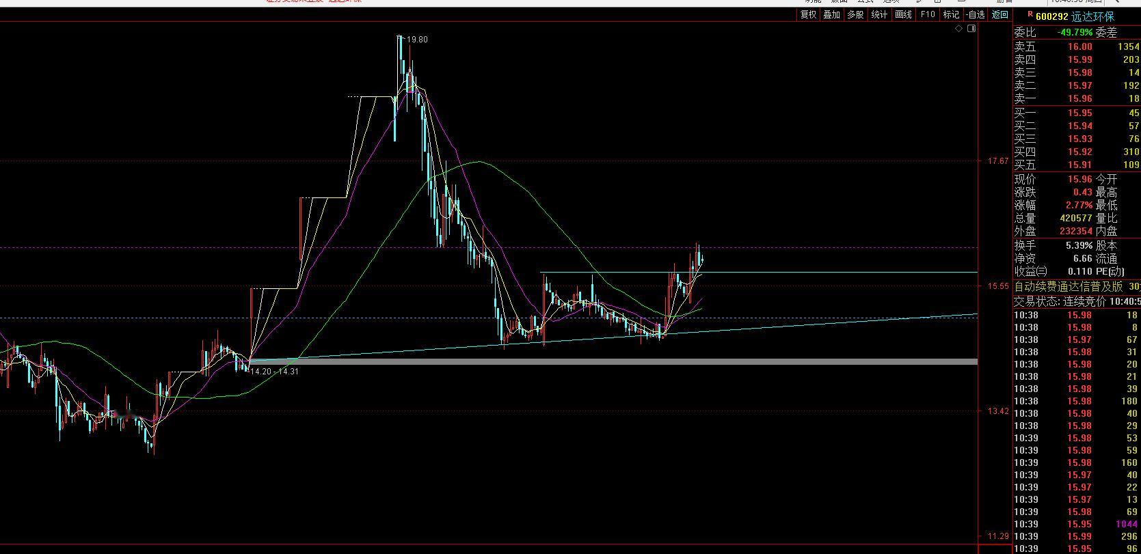1141x554 pixels.
Task: Click the 11.29 price axis label
Action: (x=998, y=536)
